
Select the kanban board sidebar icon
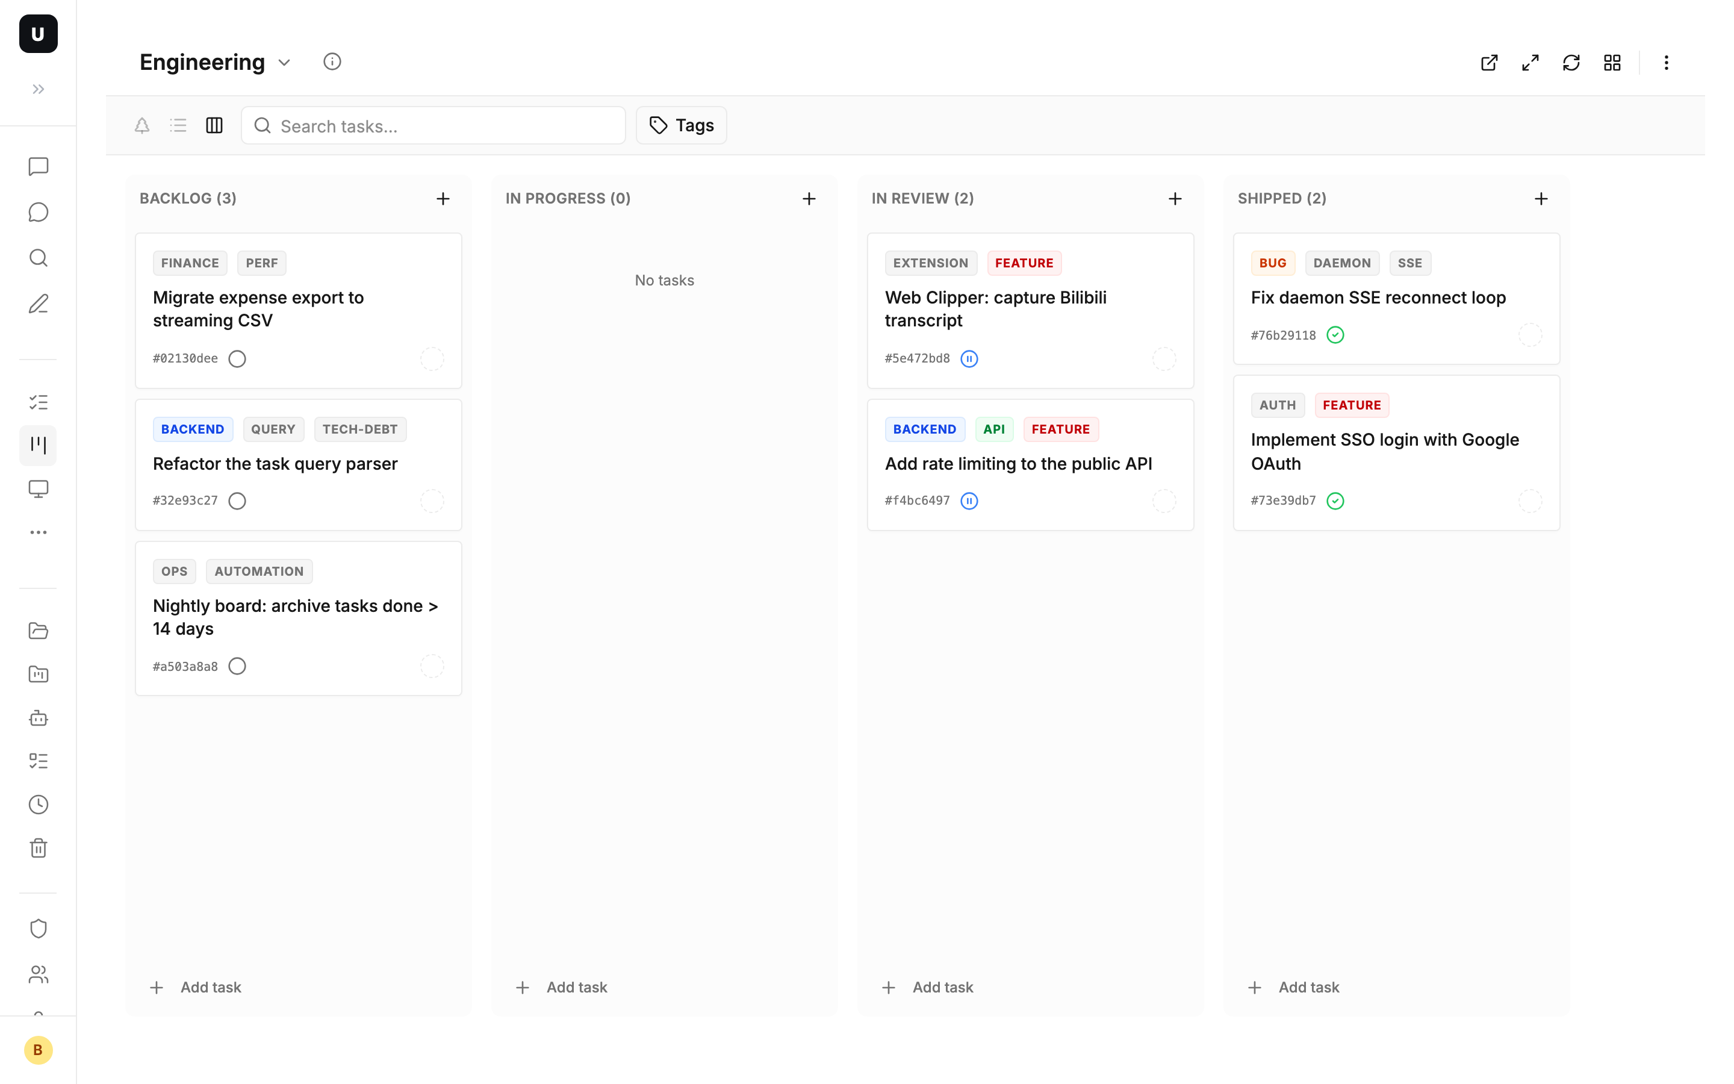(x=38, y=445)
